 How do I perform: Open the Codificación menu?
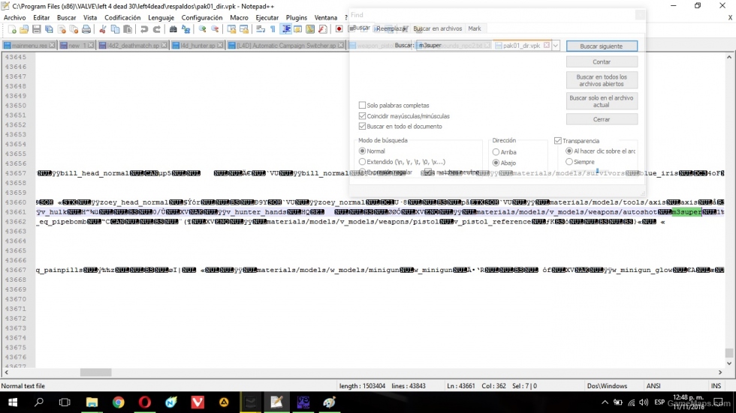(x=122, y=17)
